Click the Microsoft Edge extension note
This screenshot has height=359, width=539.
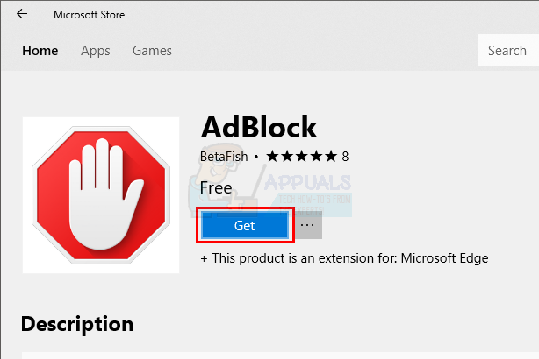(344, 258)
